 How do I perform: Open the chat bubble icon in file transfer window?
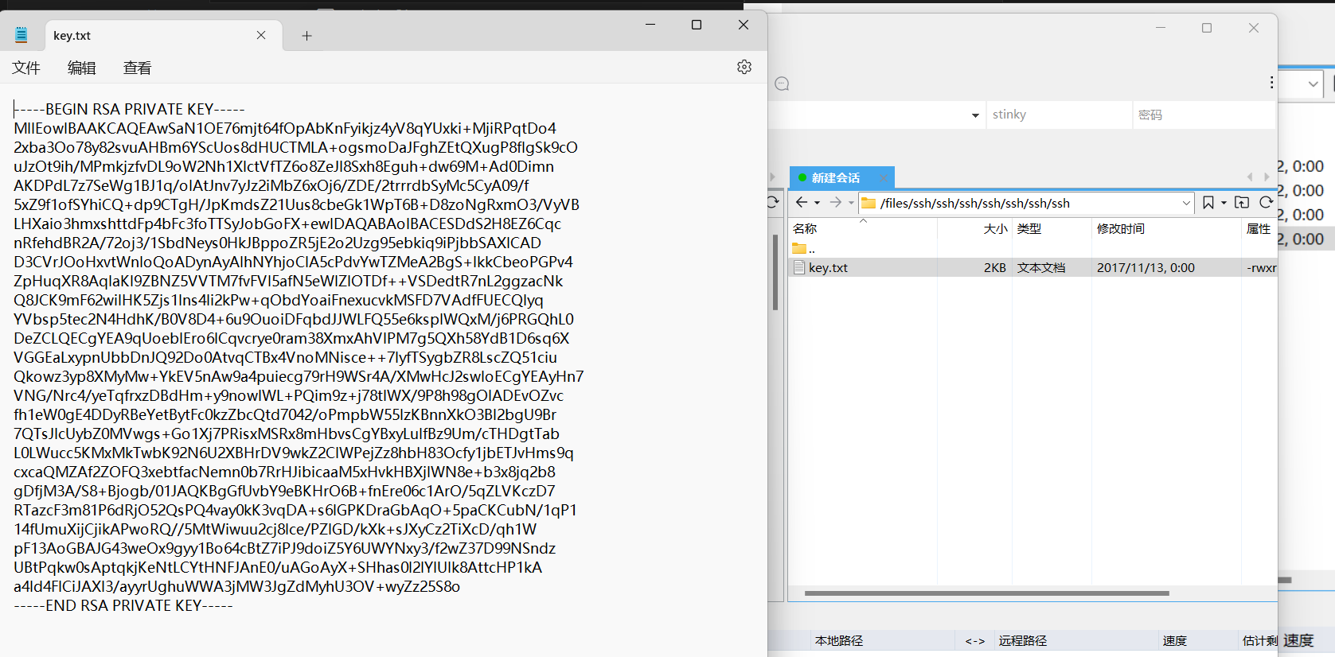coord(782,84)
